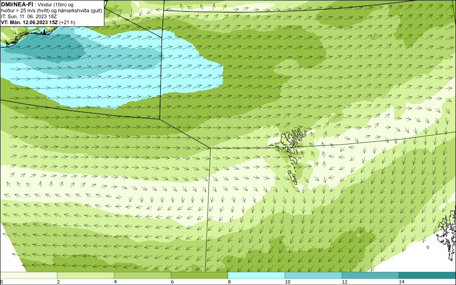Screen dimensions: 456x285
Task: Click the legend label "2"
Action: (x=58, y=282)
